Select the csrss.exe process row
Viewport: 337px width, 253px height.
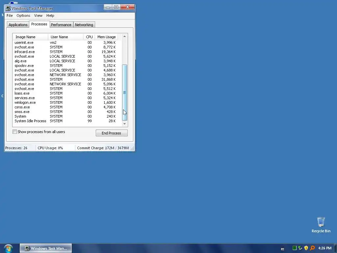click(x=65, y=107)
